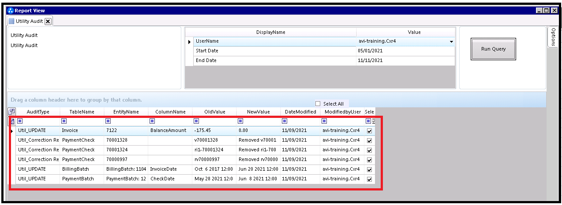Screen dimensions: 562x205
Task: Click the BalanceAmount cell
Action: [x=170, y=131]
